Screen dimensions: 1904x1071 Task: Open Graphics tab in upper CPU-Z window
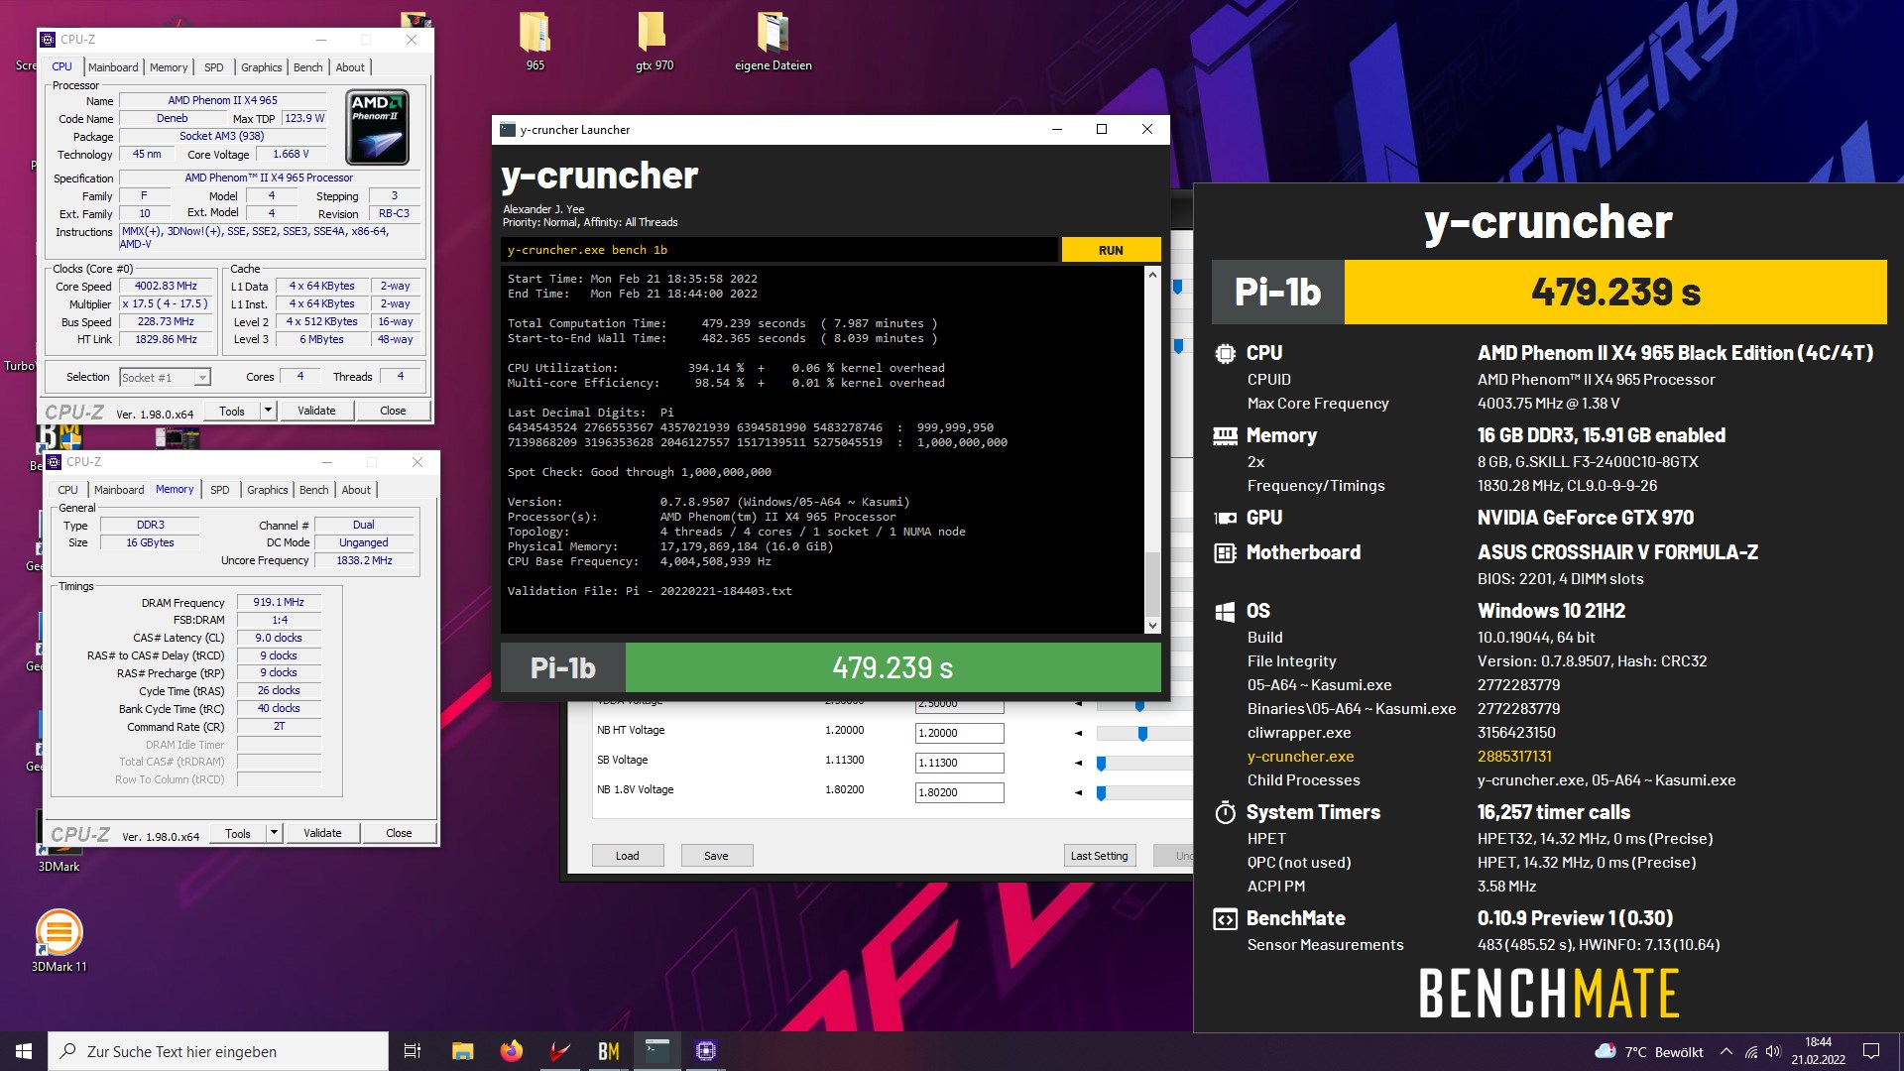(262, 67)
